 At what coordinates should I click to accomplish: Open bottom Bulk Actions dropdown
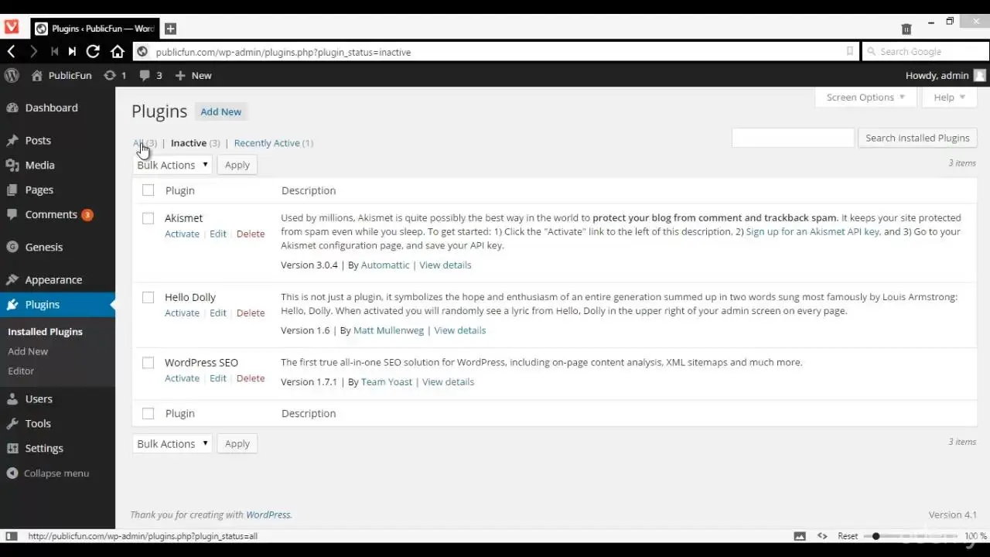pos(172,443)
